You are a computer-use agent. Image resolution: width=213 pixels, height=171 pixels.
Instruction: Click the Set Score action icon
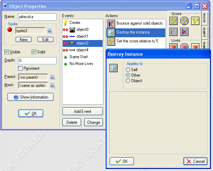click(173, 21)
